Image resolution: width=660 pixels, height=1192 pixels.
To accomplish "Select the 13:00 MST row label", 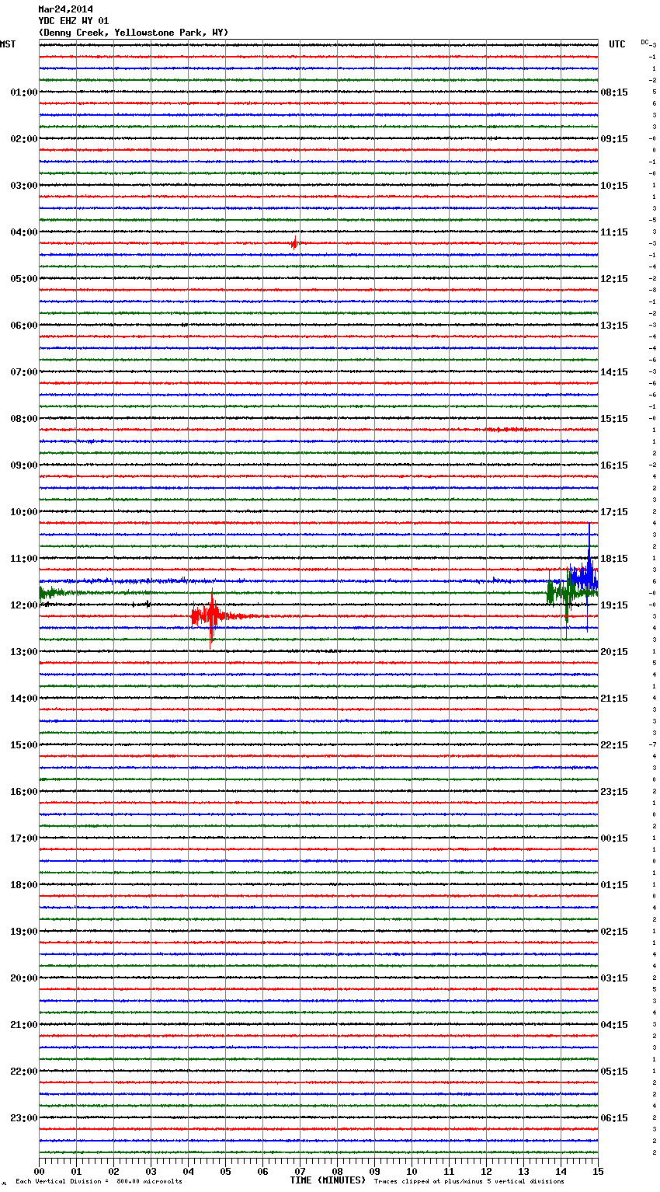I will tap(24, 652).
